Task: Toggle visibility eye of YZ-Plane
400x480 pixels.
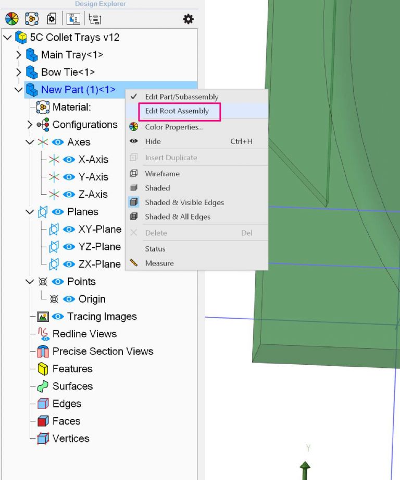Action: click(x=69, y=247)
